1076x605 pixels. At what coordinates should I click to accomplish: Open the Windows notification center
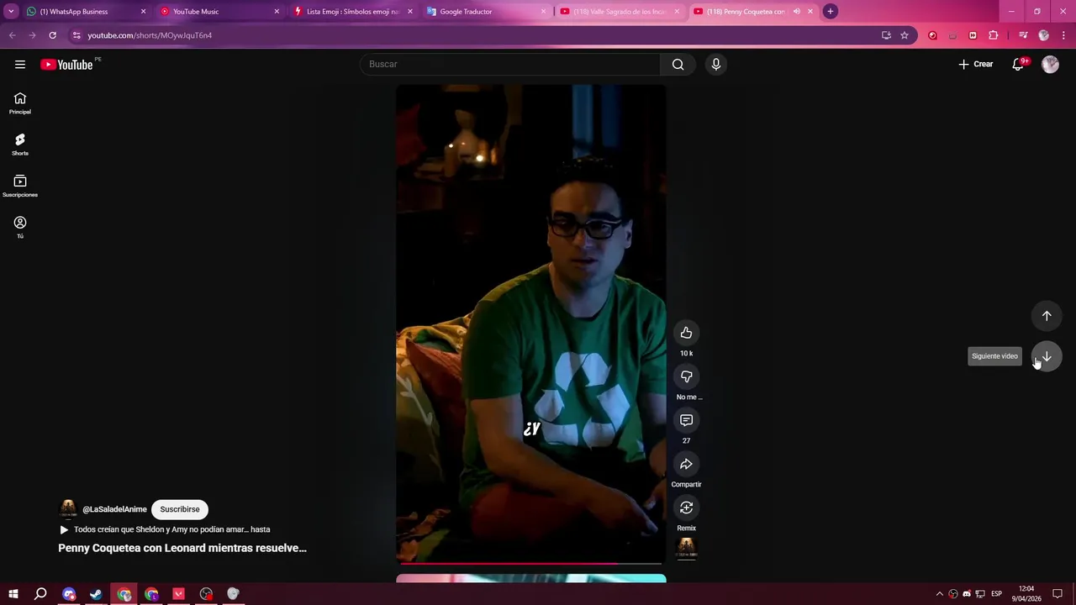pos(1058,594)
